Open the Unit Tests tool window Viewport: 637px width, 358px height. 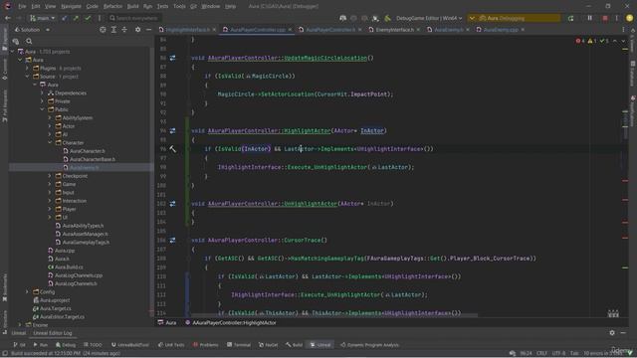171,345
